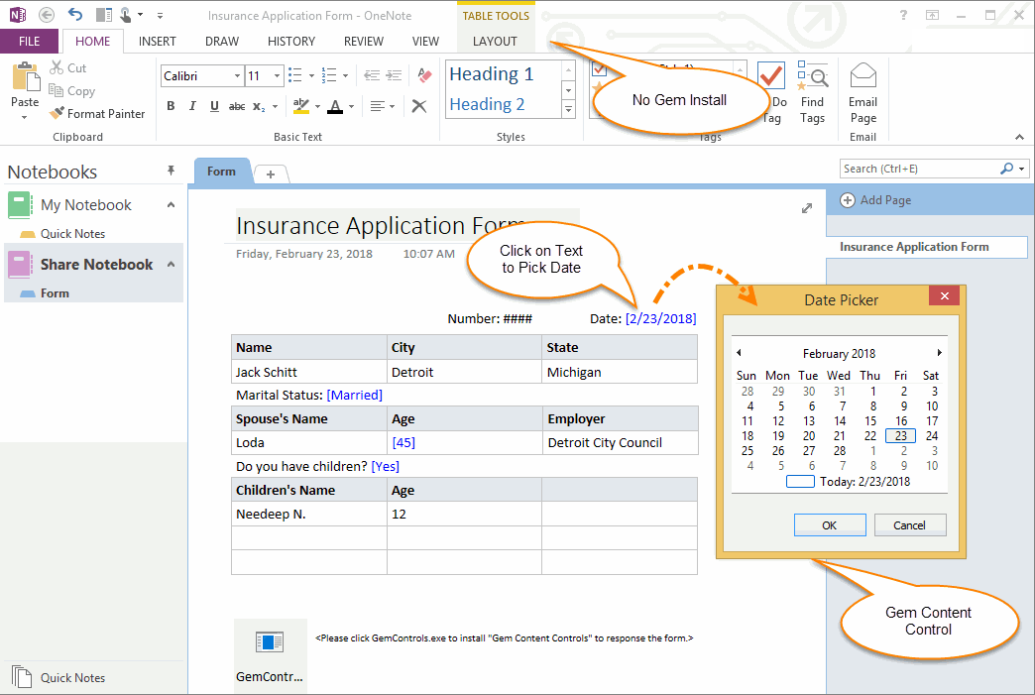The width and height of the screenshot is (1035, 695).
Task: Open the search scope dropdown arrow
Action: coord(1022,169)
